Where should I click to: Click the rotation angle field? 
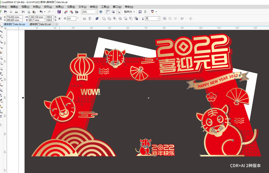pos(71,18)
